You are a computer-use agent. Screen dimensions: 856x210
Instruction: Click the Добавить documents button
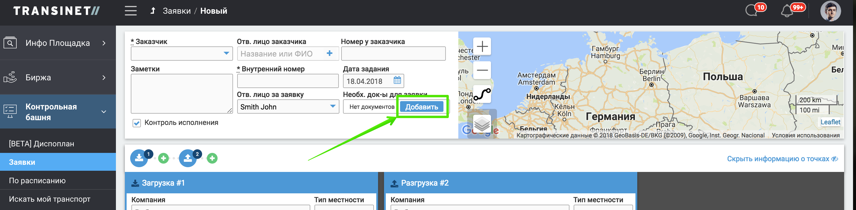(421, 107)
